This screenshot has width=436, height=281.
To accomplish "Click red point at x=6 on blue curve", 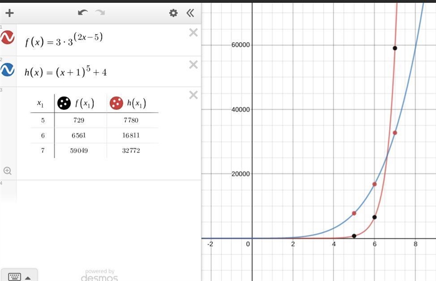I will pyautogui.click(x=374, y=184).
